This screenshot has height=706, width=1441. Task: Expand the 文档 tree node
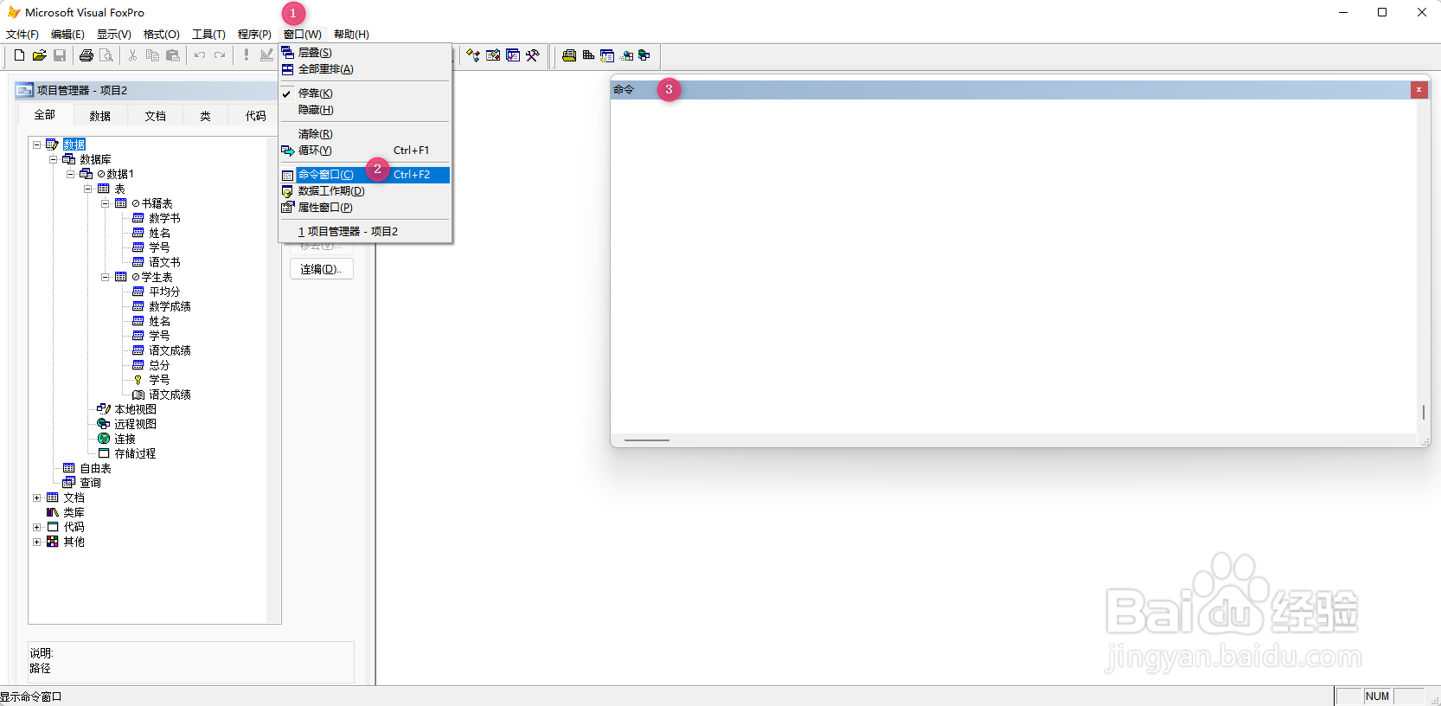[x=37, y=497]
